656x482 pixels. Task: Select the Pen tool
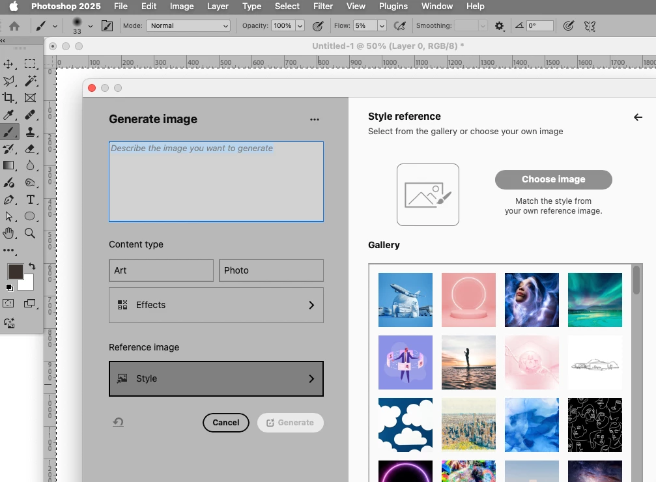coord(8,200)
